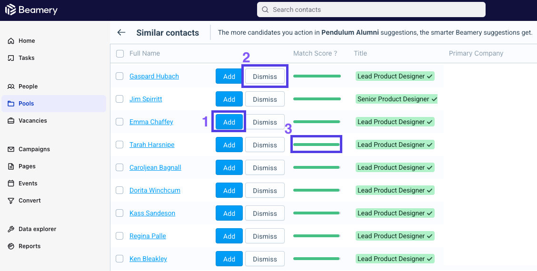Image resolution: width=537 pixels, height=271 pixels.
Task: Add Emma Chaffey to the pool
Action: pyautogui.click(x=229, y=122)
